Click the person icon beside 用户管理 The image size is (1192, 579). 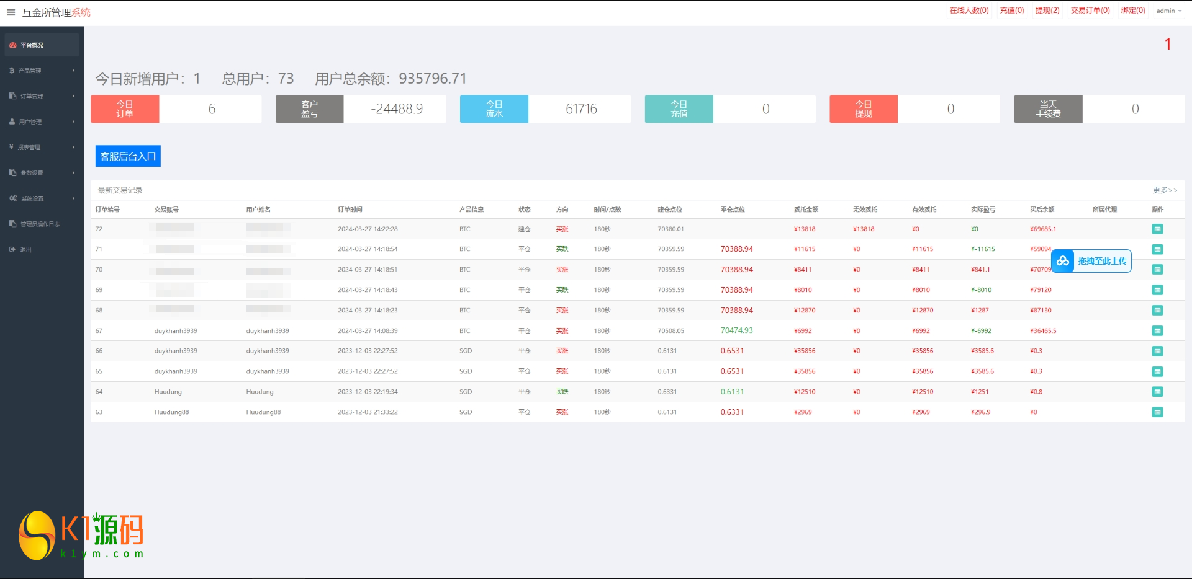pyautogui.click(x=12, y=122)
